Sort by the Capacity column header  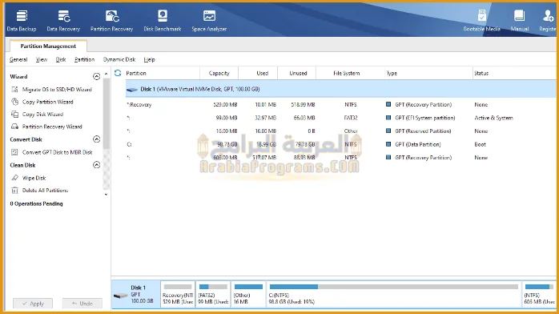[x=219, y=73]
